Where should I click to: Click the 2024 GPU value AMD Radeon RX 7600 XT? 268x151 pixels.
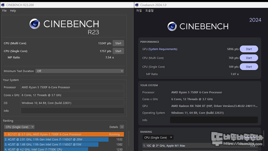coord(214,106)
